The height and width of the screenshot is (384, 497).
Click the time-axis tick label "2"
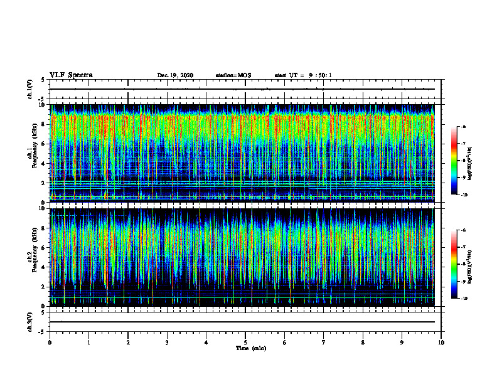[128, 343]
